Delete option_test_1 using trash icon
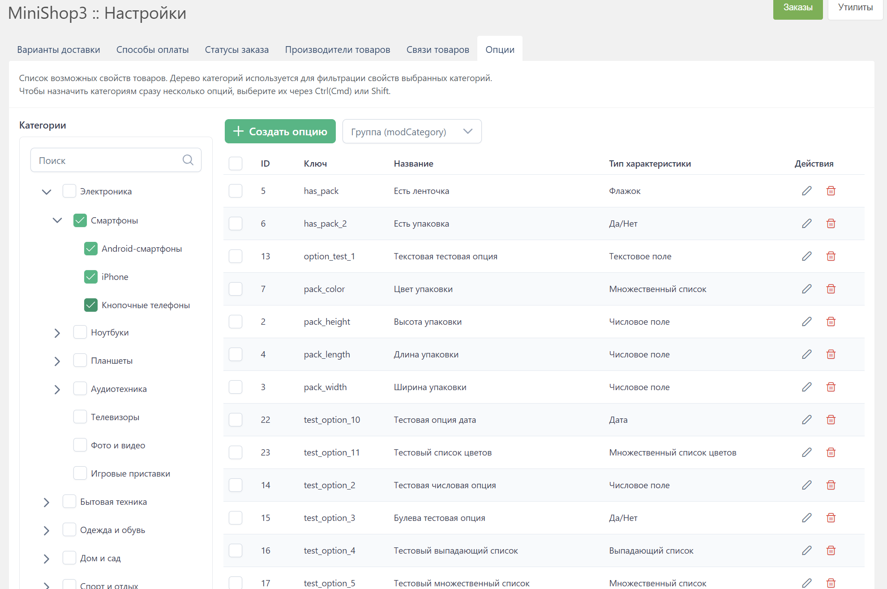Screen dimensions: 887x589 pyautogui.click(x=831, y=256)
